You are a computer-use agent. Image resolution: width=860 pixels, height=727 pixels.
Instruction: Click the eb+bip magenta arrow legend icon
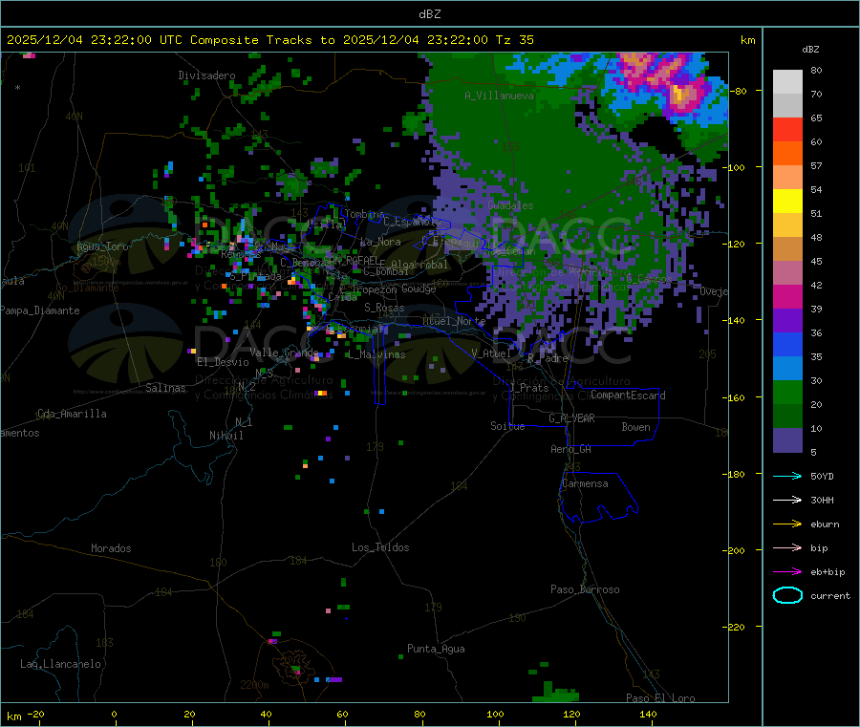click(x=787, y=572)
